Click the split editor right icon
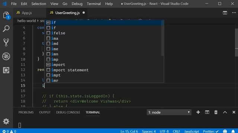 (225, 13)
